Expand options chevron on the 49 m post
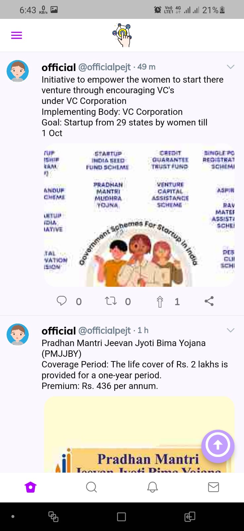Screen dimensions: 244x531 (230, 67)
